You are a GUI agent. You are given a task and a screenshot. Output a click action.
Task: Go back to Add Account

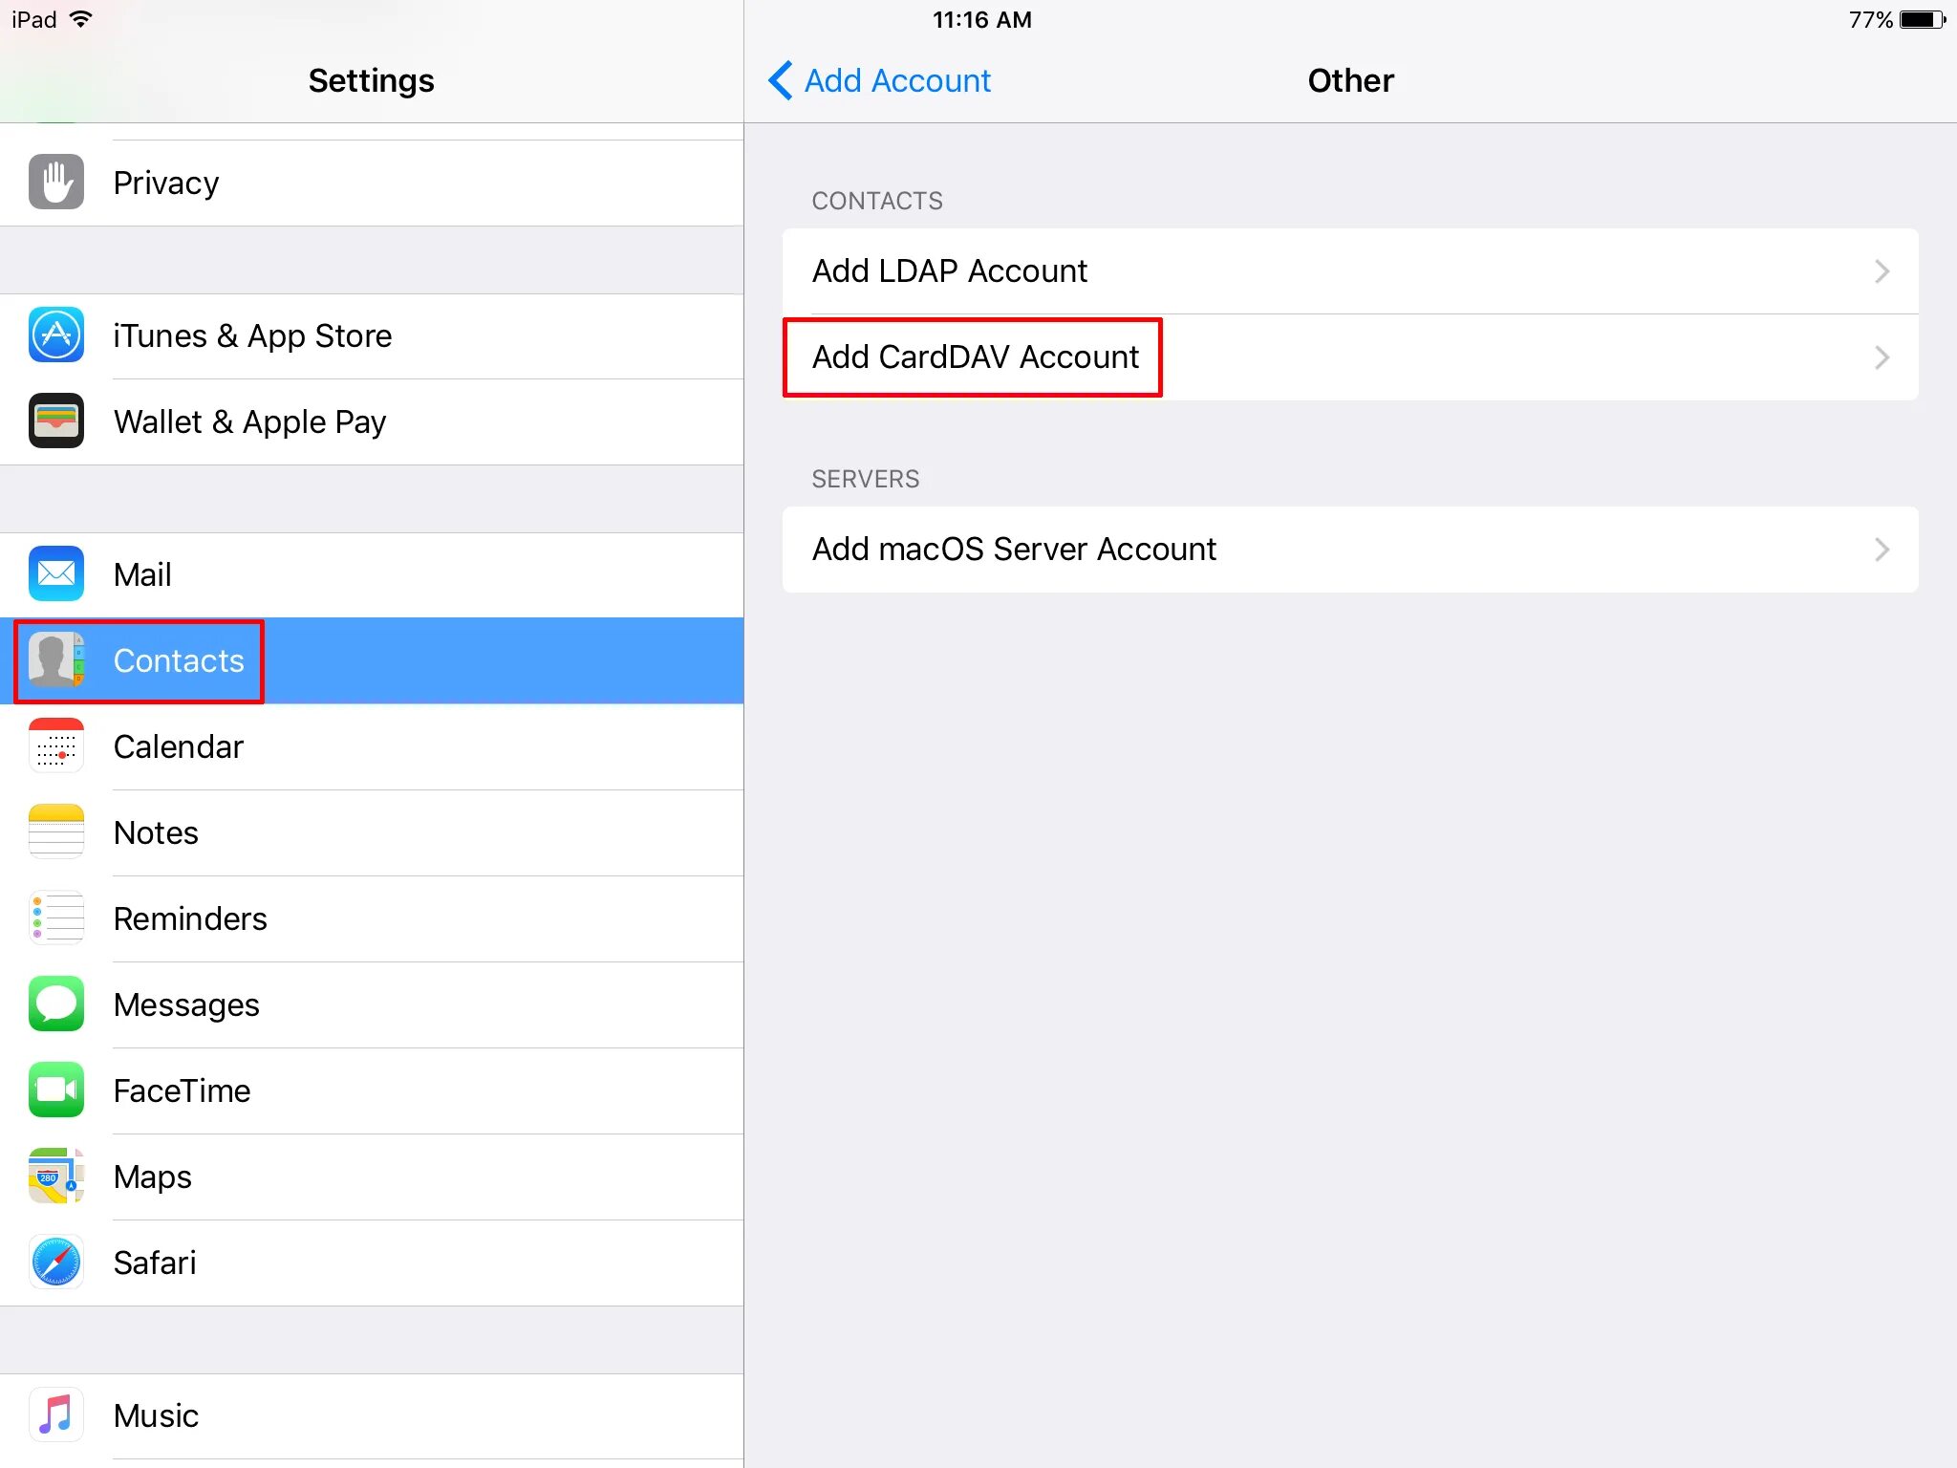[880, 81]
